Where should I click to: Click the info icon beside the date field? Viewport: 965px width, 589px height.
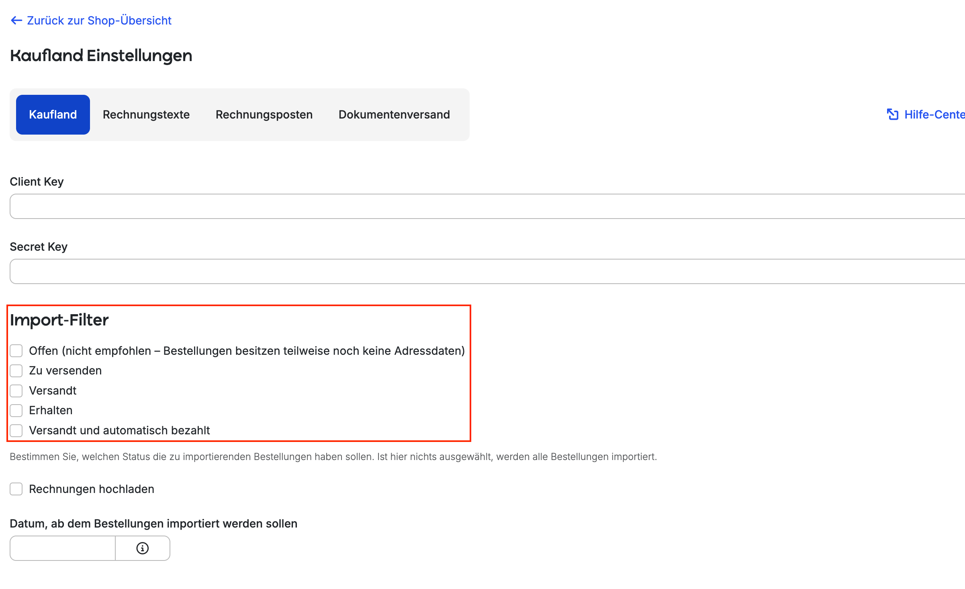pyautogui.click(x=143, y=548)
